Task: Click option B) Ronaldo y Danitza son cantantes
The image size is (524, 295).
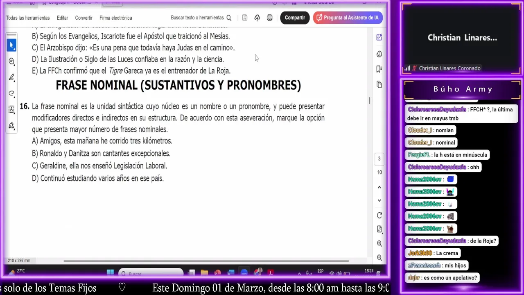Action: click(x=101, y=153)
